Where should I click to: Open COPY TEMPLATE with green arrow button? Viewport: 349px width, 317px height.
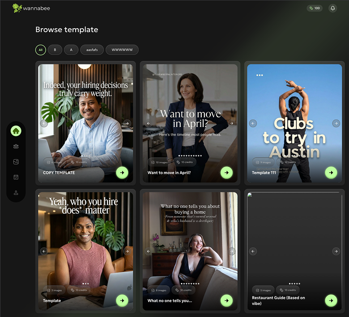tap(122, 173)
